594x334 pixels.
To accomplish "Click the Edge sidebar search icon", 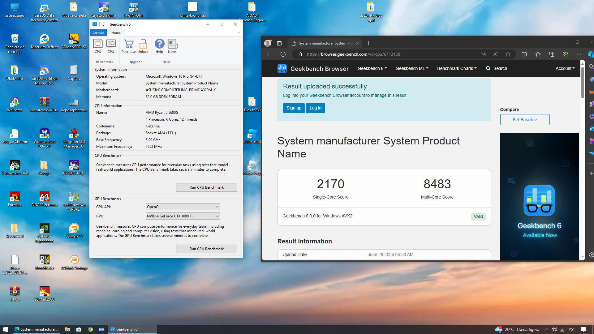I will pyautogui.click(x=591, y=66).
